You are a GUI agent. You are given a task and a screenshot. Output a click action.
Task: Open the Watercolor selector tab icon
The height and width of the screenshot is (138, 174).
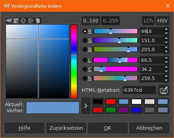23,20
